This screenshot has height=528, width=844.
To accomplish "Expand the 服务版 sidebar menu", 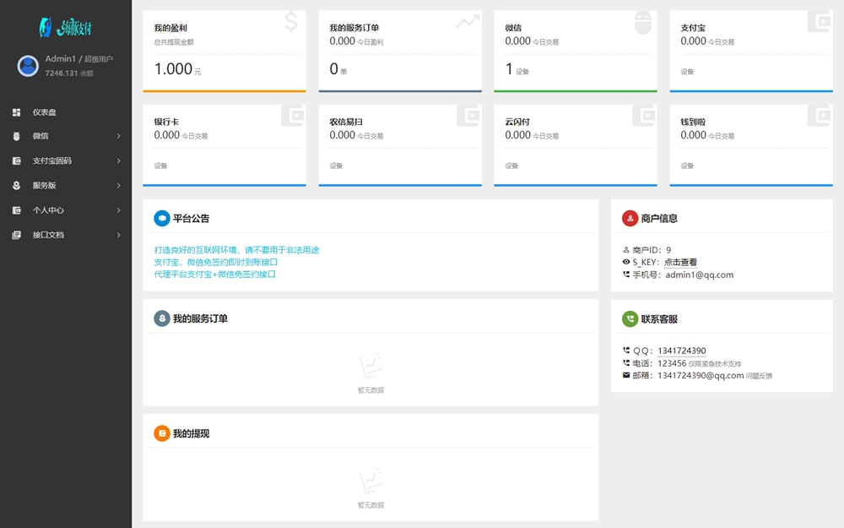I will coord(66,185).
